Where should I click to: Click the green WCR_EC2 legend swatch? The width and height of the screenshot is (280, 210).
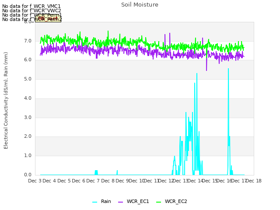[158, 202]
